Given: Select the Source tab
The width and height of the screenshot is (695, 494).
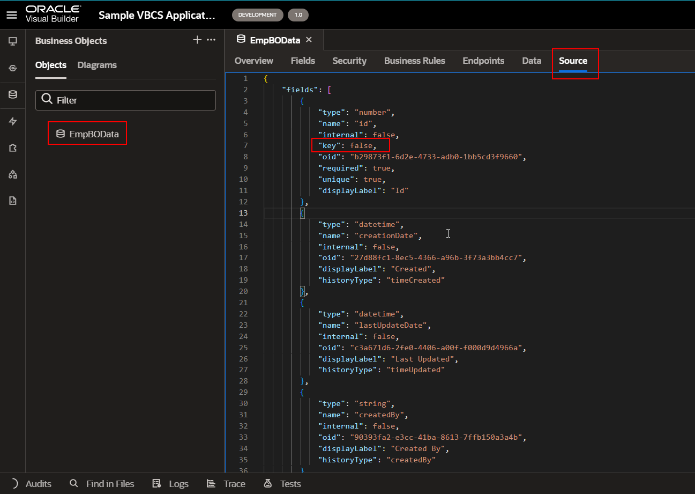Looking at the screenshot, I should (573, 61).
